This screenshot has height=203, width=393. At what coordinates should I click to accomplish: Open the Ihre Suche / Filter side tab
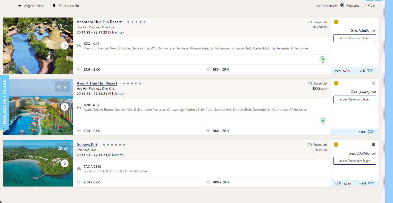(x=4, y=103)
